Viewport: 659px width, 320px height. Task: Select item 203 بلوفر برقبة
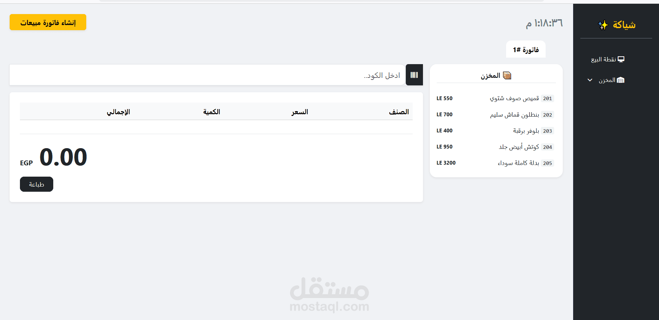pyautogui.click(x=495, y=131)
